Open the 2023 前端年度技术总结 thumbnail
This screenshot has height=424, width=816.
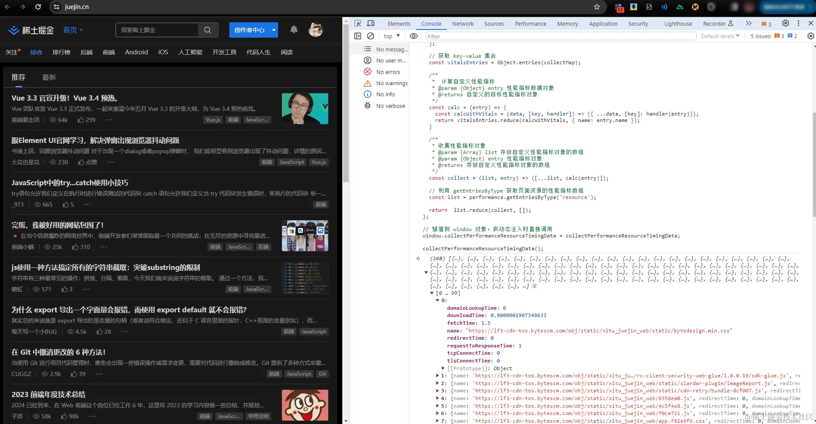click(x=305, y=405)
